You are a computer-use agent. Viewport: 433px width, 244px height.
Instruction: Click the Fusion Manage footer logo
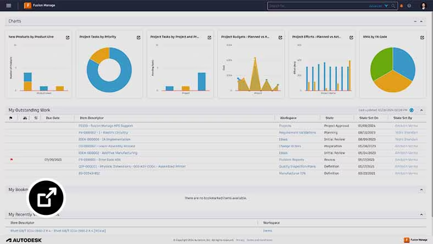tap(415, 240)
